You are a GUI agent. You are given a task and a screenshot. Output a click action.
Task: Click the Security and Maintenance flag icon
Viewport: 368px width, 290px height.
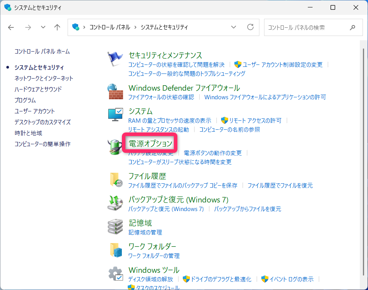coord(115,59)
